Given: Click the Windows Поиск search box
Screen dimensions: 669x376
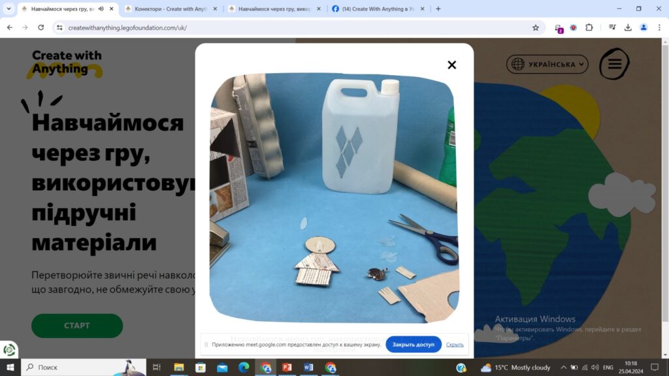Looking at the screenshot, I should click(x=84, y=367).
